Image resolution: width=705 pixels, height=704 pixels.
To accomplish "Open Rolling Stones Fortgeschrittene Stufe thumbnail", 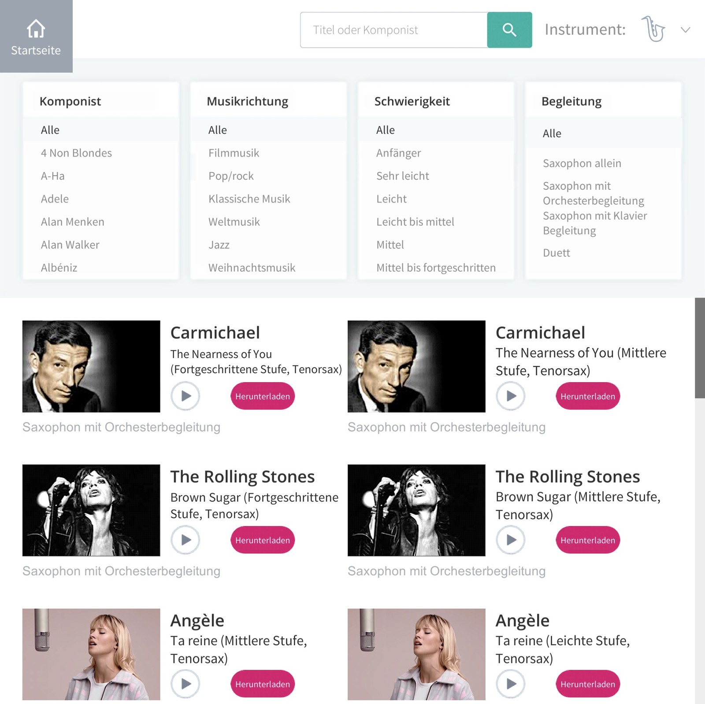I will tap(91, 510).
